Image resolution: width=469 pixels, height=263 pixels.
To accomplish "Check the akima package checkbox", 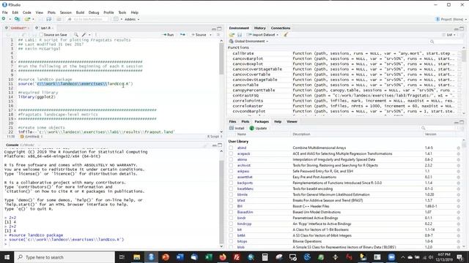I will point(231,159).
